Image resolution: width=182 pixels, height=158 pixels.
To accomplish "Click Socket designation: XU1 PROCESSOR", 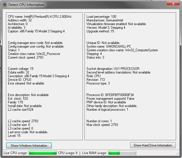I will 113,69.
